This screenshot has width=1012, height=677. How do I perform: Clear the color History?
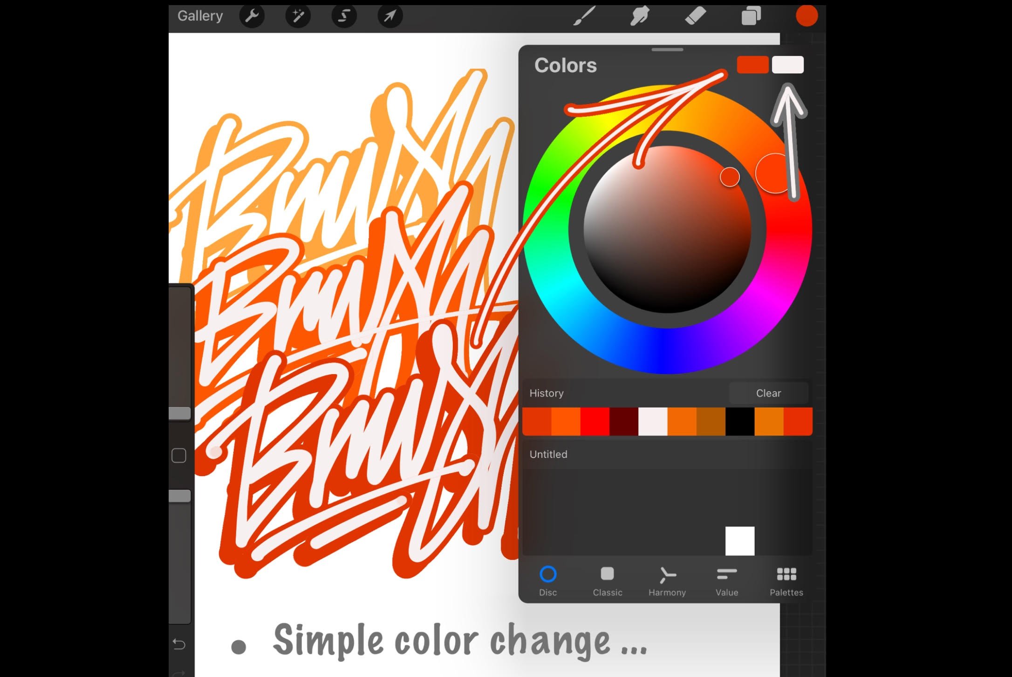click(x=768, y=393)
